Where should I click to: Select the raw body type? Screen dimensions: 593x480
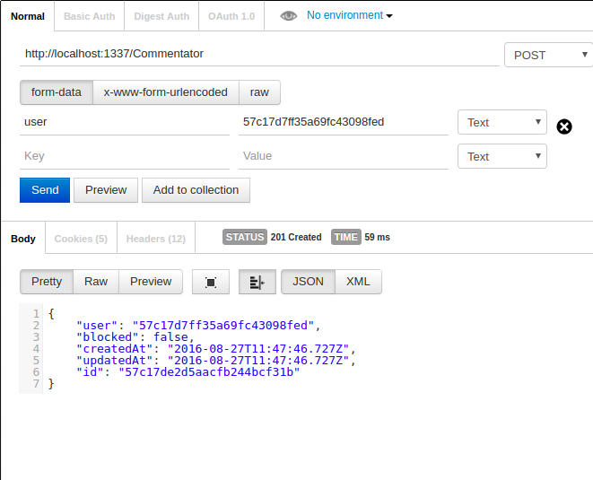[259, 92]
